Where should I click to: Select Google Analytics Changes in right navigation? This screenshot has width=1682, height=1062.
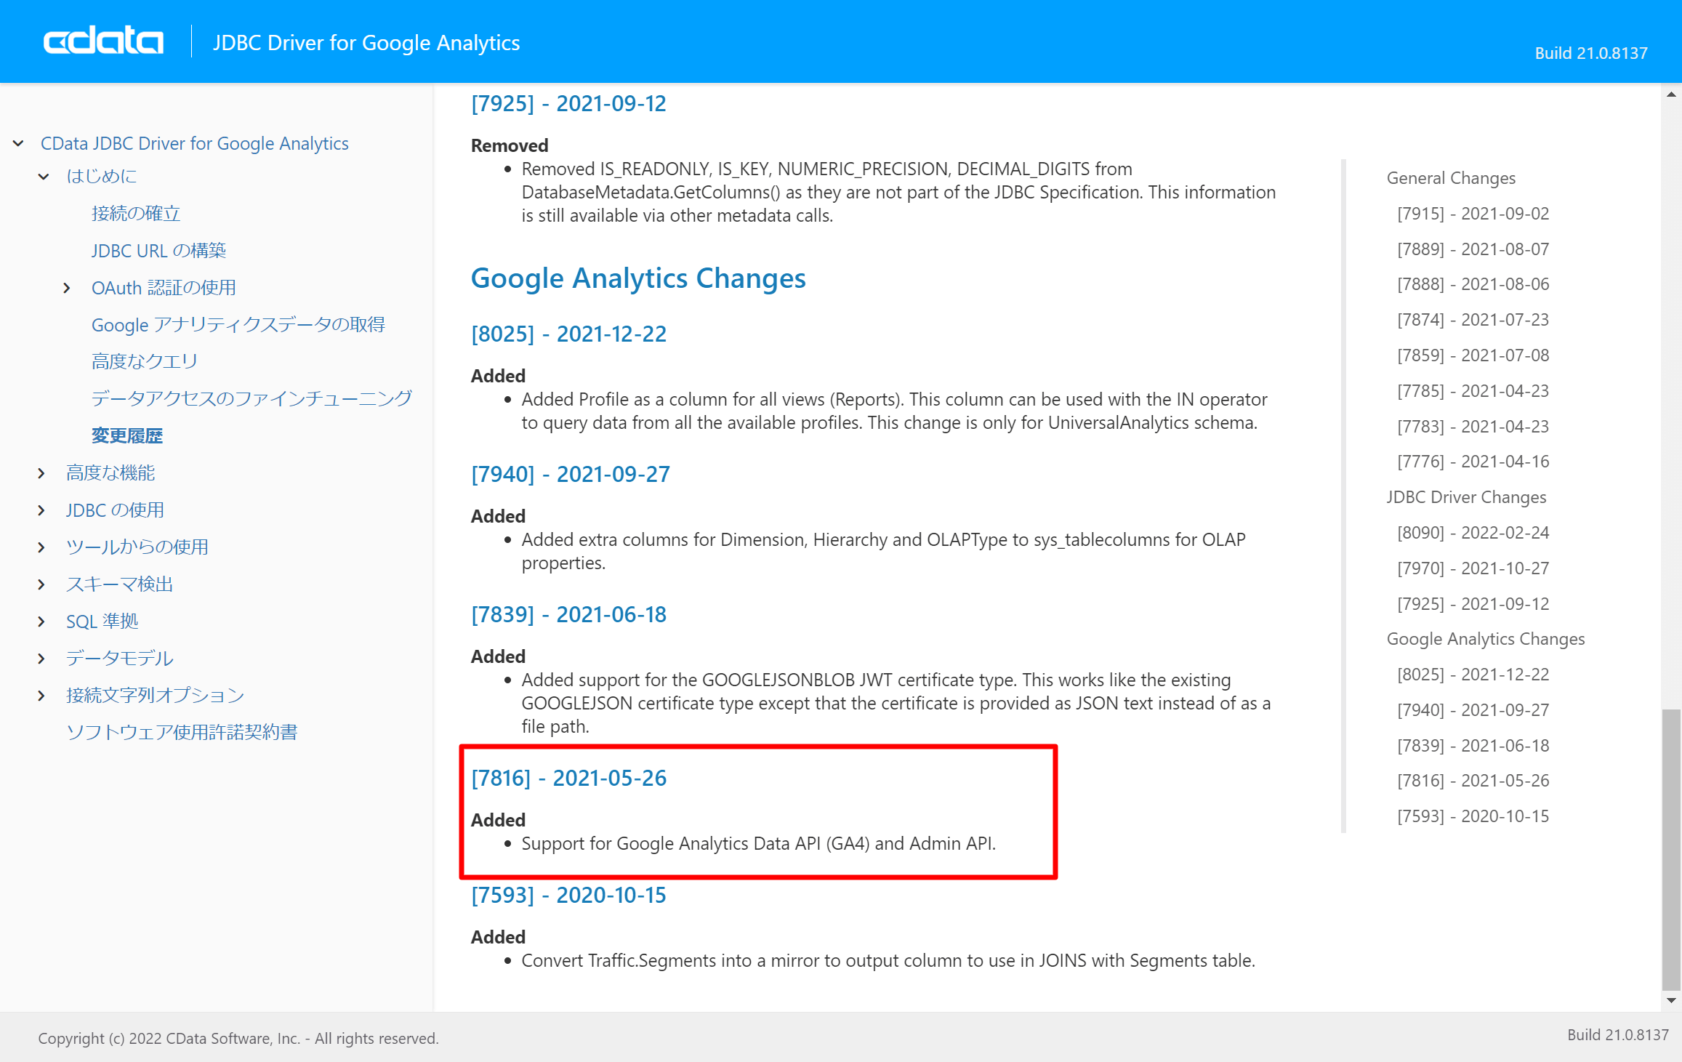(x=1486, y=638)
